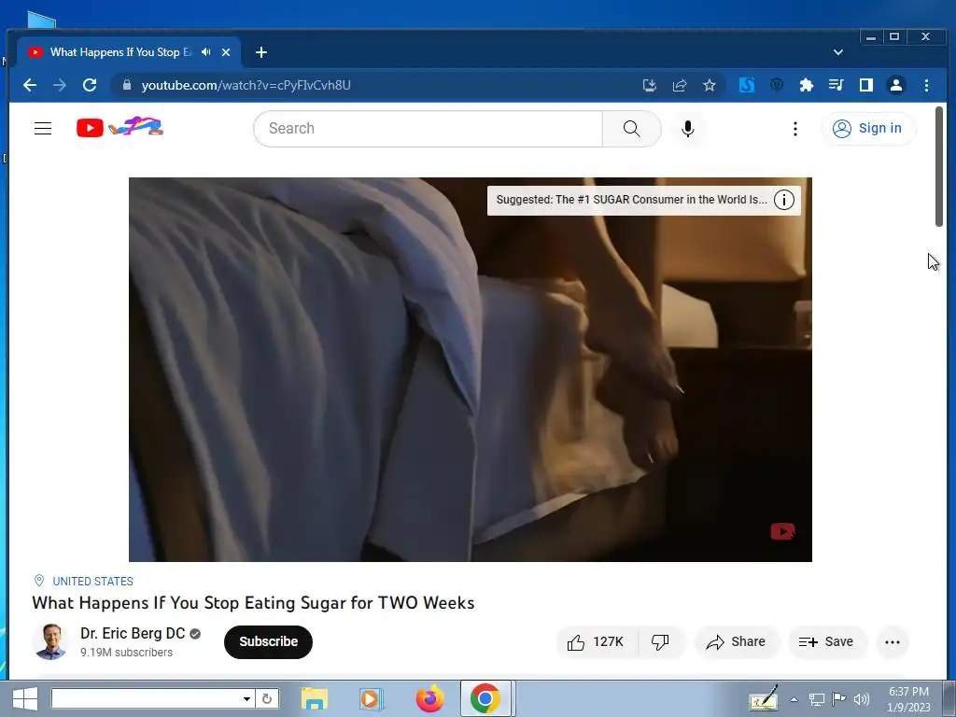Click the share this page icon
956x717 pixels.
click(680, 85)
